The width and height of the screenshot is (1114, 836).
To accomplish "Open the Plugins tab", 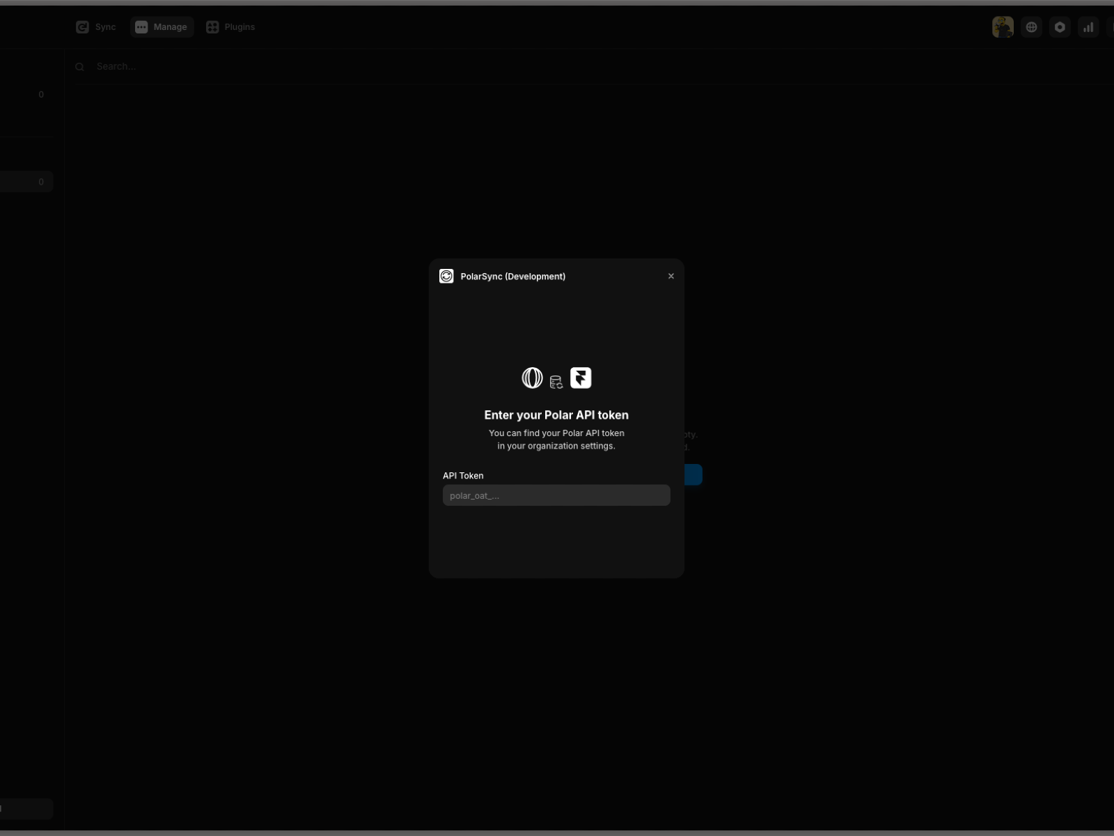I will (x=231, y=27).
